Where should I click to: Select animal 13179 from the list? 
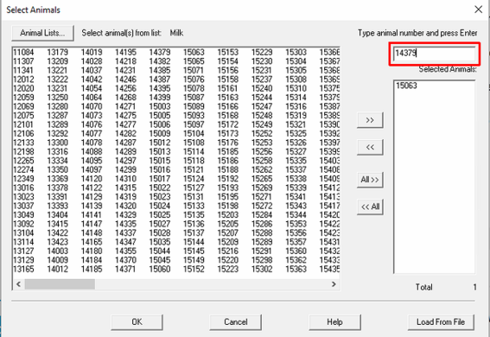click(x=58, y=52)
